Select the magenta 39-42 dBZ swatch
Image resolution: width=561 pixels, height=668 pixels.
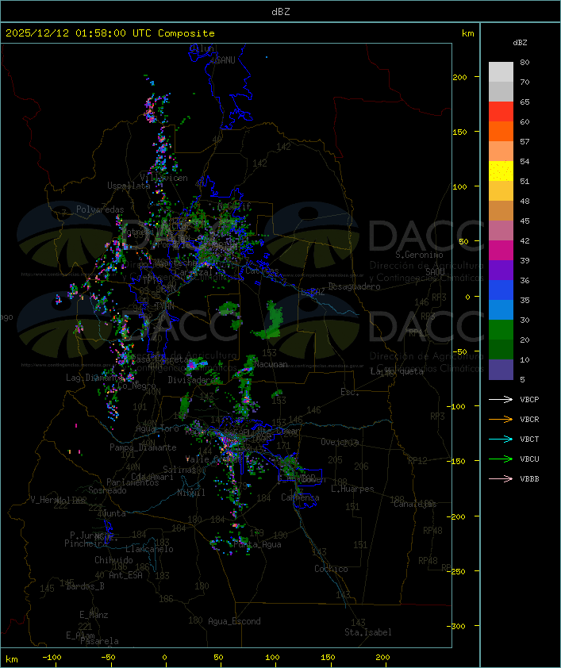pyautogui.click(x=501, y=251)
